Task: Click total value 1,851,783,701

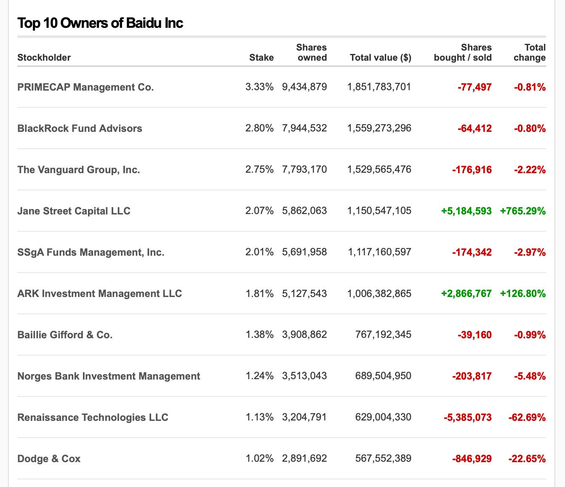Action: click(x=379, y=87)
